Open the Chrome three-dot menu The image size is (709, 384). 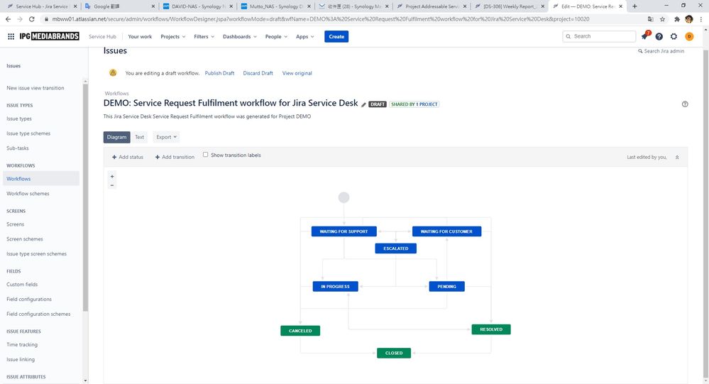[701, 19]
